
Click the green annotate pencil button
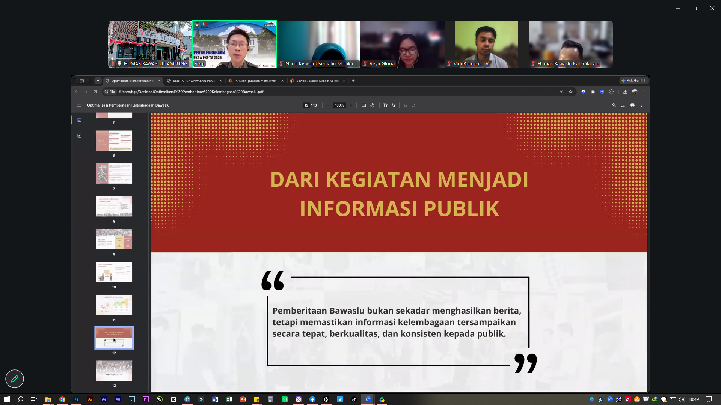click(15, 379)
